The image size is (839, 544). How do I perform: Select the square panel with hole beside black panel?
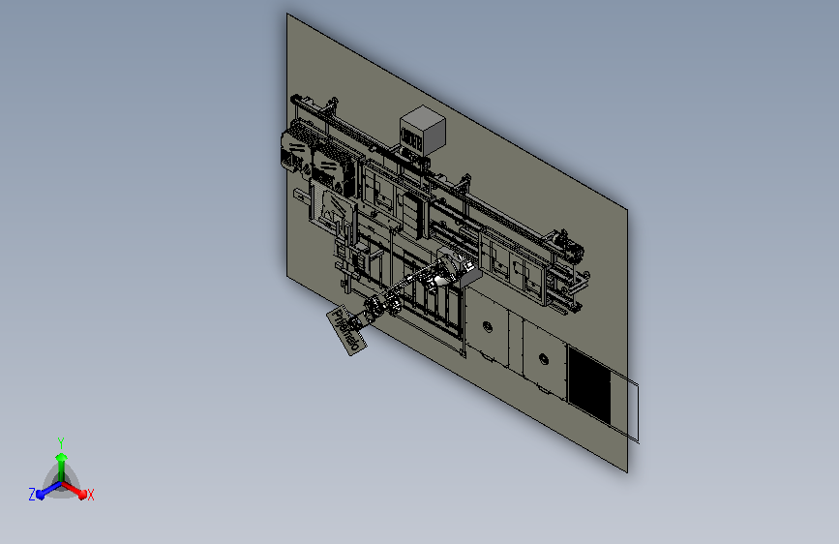544,358
